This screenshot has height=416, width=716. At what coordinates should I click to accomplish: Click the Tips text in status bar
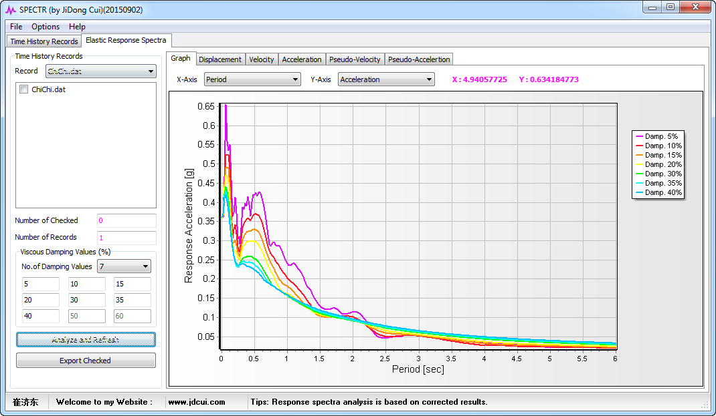(x=369, y=402)
